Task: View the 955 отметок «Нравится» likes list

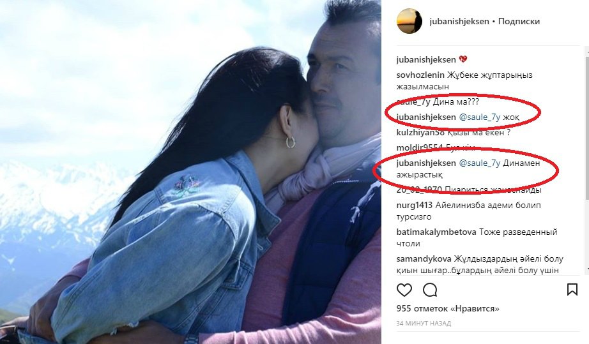Action: coord(448,309)
